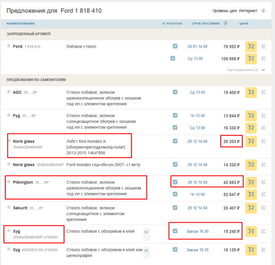Screen dimensions: 275x265
Task: Click the В НАЛИЧИИ column header
Action: coord(172,23)
